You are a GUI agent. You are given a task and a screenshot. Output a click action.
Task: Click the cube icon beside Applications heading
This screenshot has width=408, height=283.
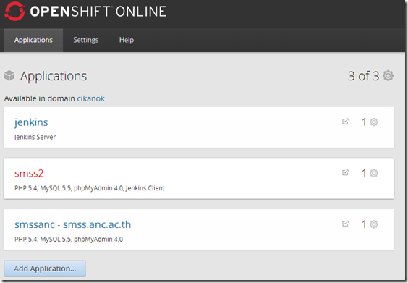pyautogui.click(x=9, y=75)
